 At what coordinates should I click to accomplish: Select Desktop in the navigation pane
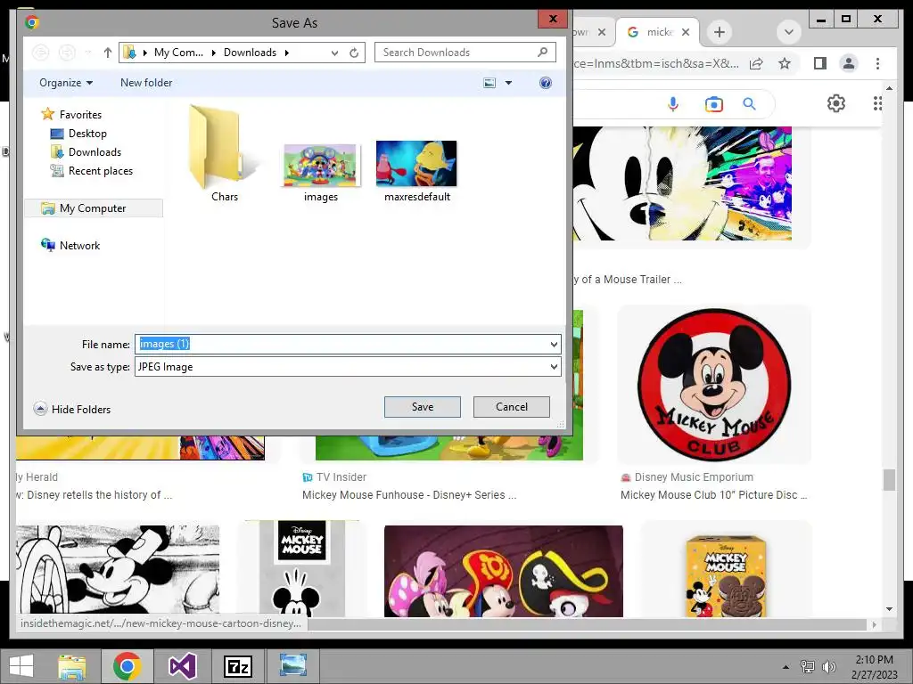pos(79,134)
